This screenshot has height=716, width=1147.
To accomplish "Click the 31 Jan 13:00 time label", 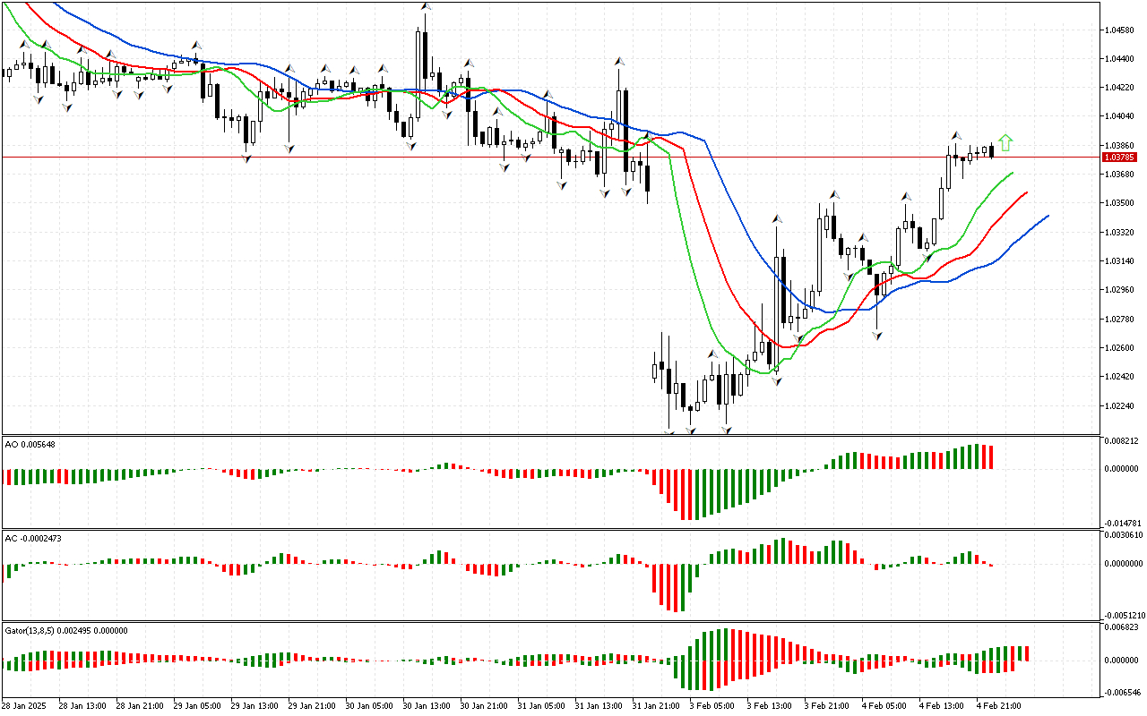I will click(597, 706).
